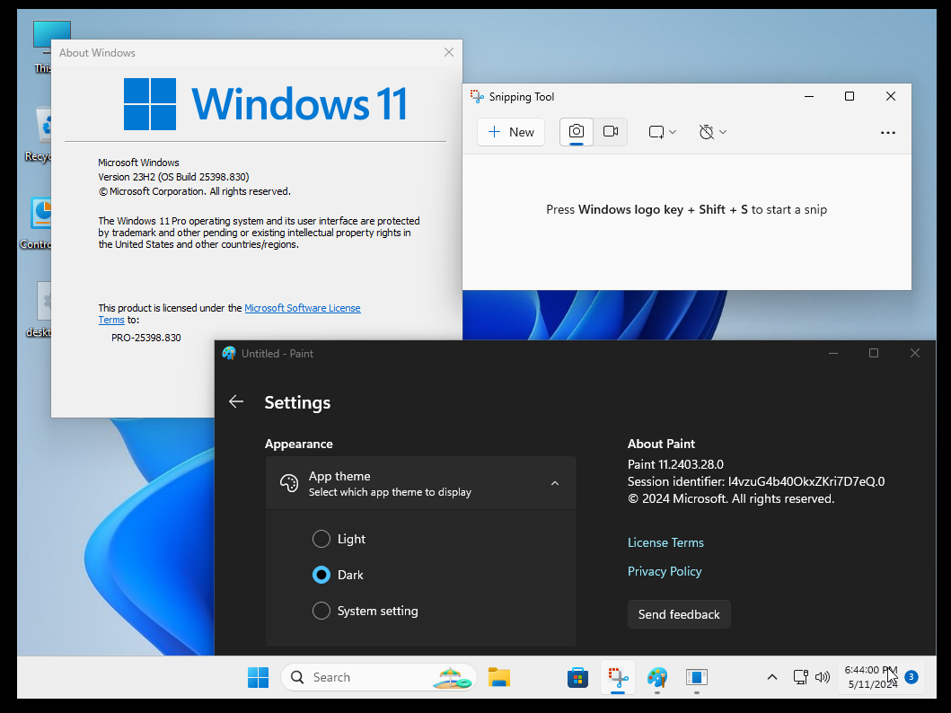The image size is (951, 713).
Task: Open File Explorer from the taskbar
Action: click(499, 677)
